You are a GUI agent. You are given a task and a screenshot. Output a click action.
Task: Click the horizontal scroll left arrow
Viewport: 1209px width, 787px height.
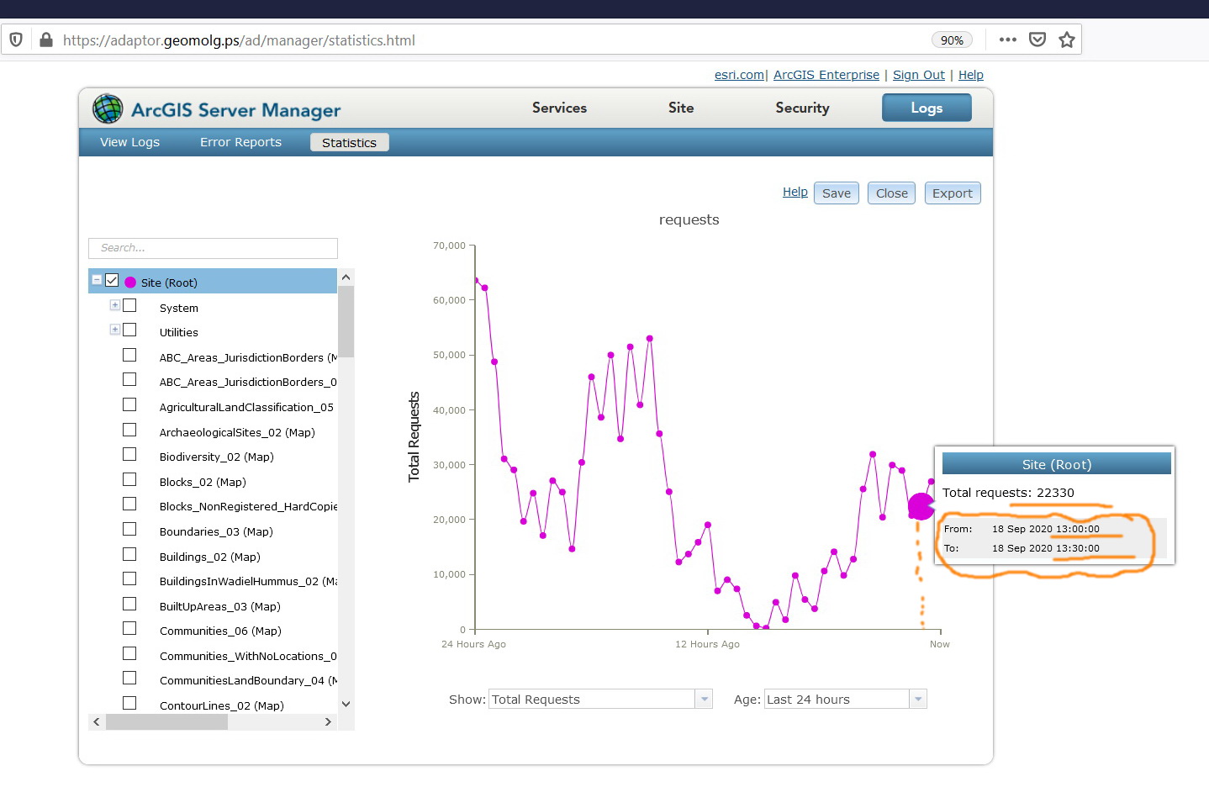tap(97, 722)
